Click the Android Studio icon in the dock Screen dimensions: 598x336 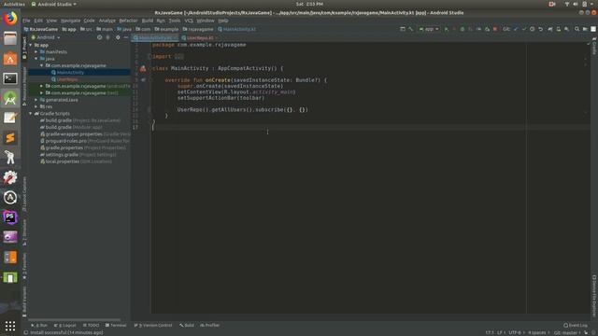click(10, 98)
